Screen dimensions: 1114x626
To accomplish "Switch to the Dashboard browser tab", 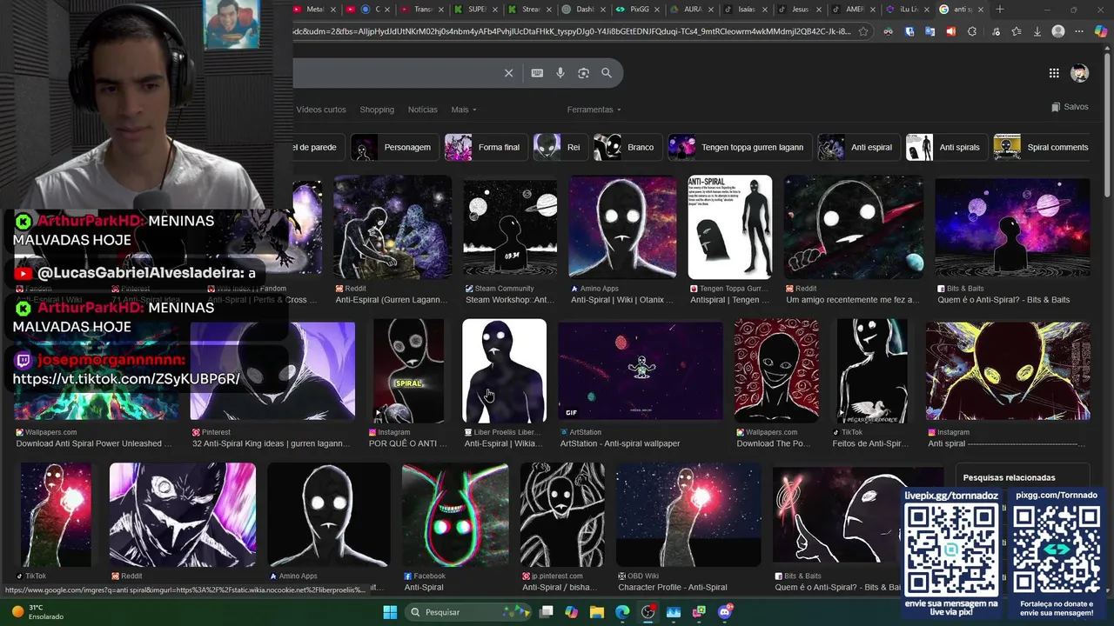I will pos(584,10).
